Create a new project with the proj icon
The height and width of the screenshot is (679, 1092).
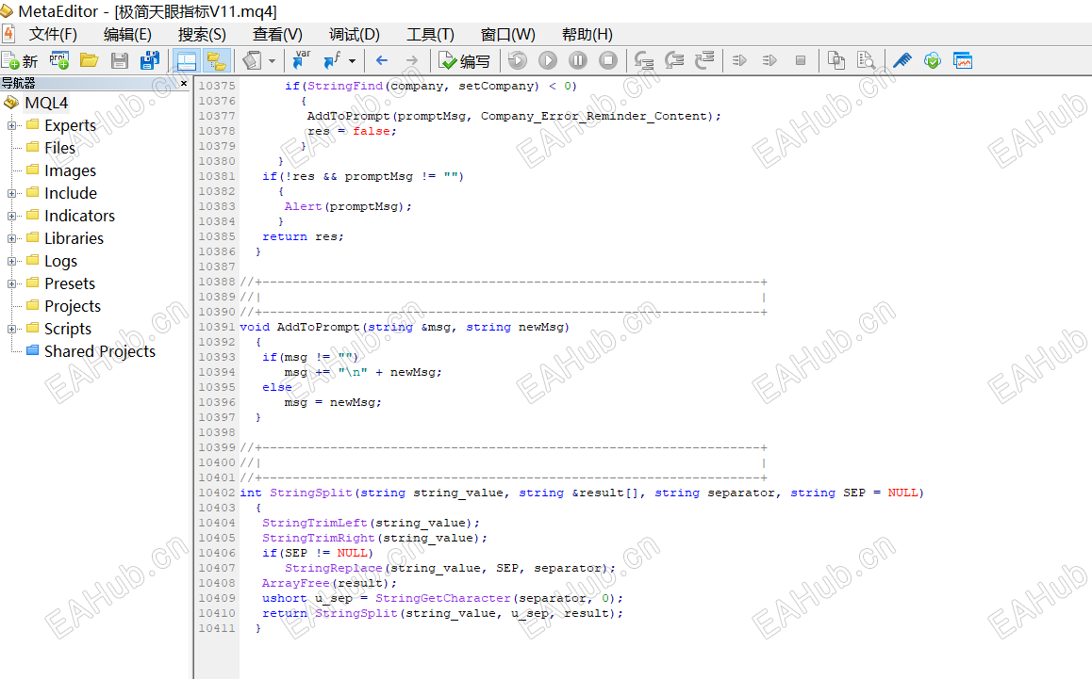pyautogui.click(x=59, y=61)
